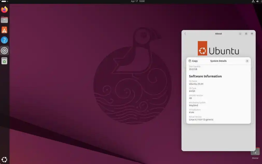Minimize the About window
Image resolution: width=262 pixels, height=164 pixels.
coord(240,34)
